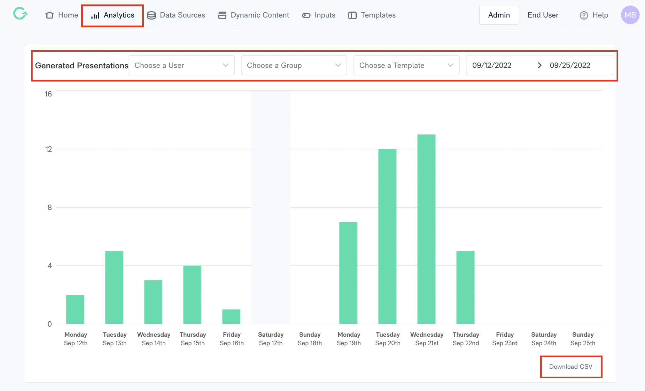Open the Templates menu item
This screenshot has height=391, width=645.
[x=378, y=15]
